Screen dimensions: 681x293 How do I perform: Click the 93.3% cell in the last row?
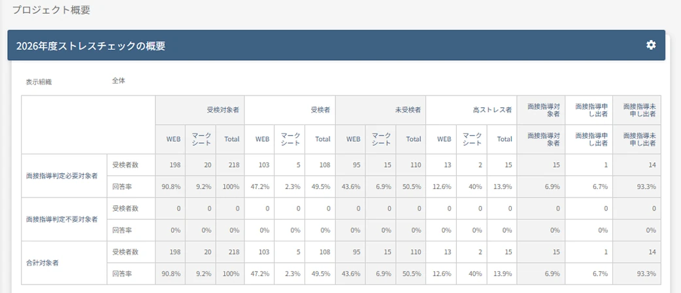(637, 274)
